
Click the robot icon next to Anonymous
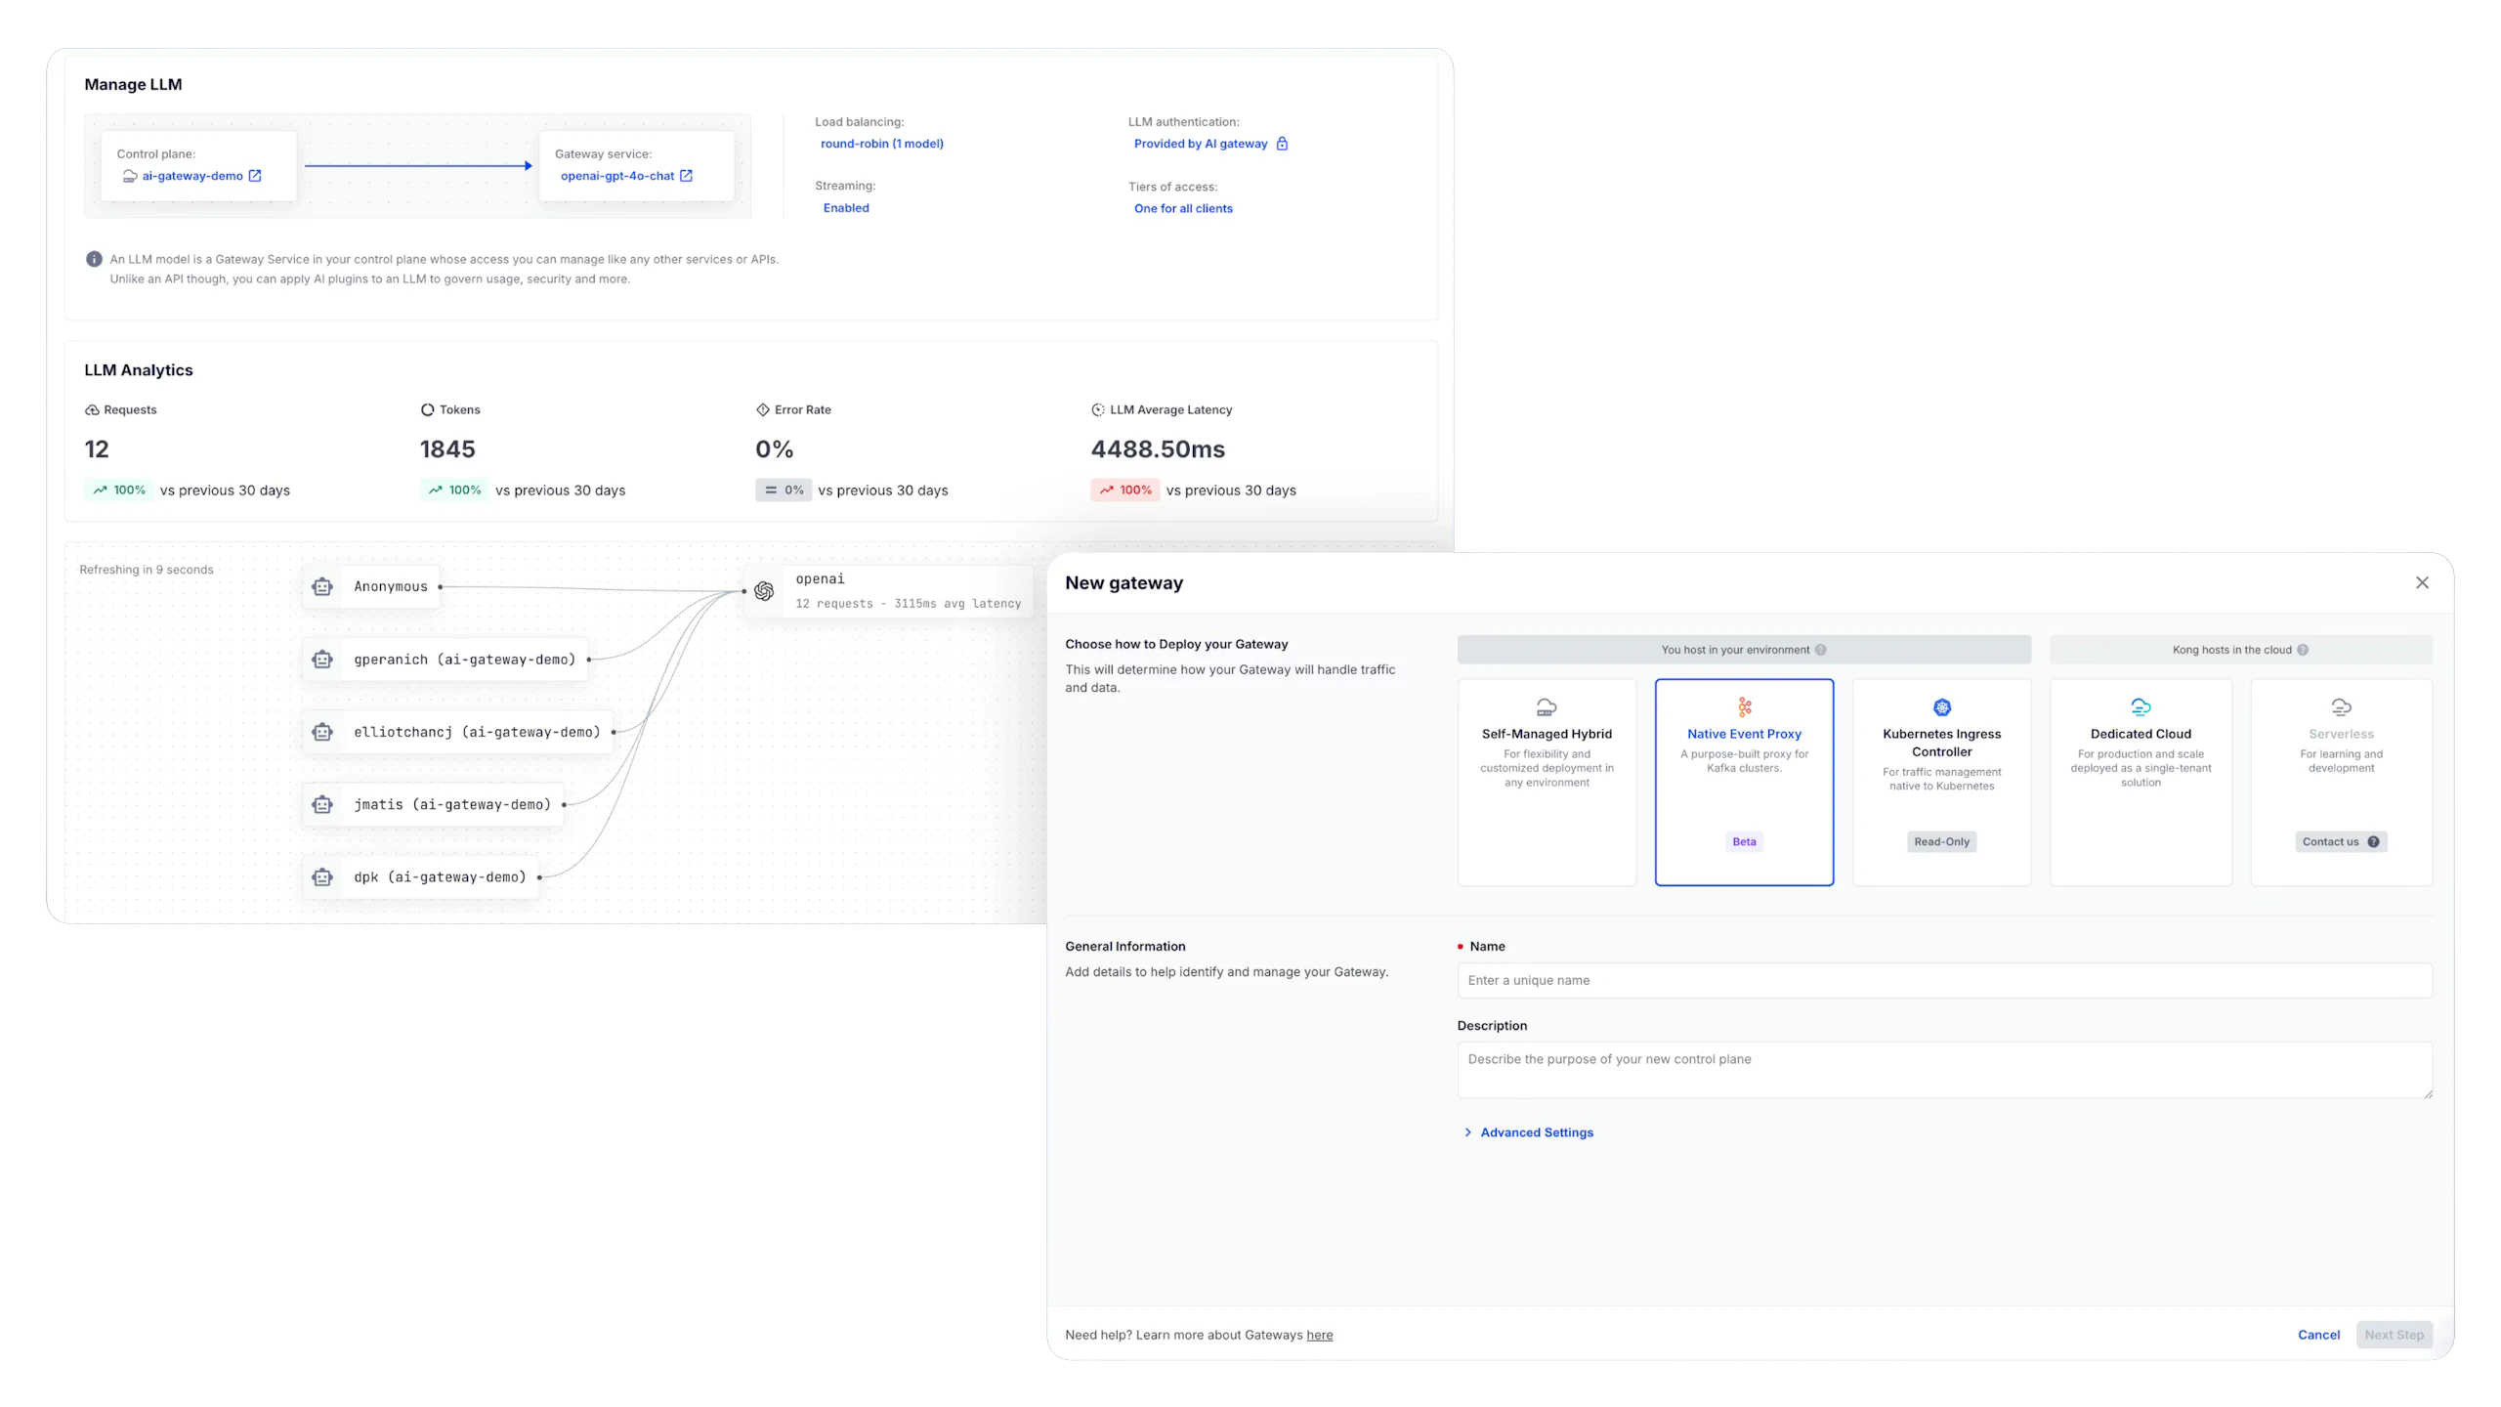[x=322, y=587]
